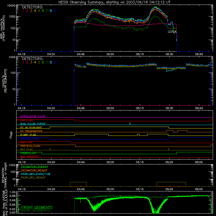Viewport: 216px width, 216px height.
Task: Select the DETECTORS: label in the rear segments plot
Action: click(x=32, y=59)
